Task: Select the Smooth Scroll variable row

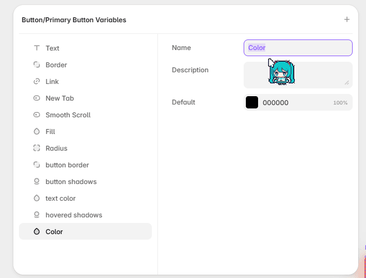Action: (x=85, y=115)
